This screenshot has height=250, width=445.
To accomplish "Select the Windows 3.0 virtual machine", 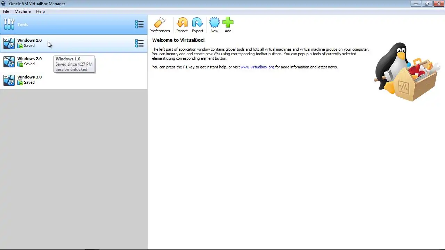I will pos(74,80).
